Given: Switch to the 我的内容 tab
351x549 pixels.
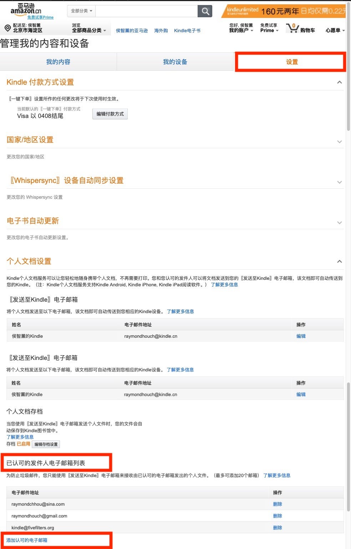Looking at the screenshot, I should click(x=58, y=62).
